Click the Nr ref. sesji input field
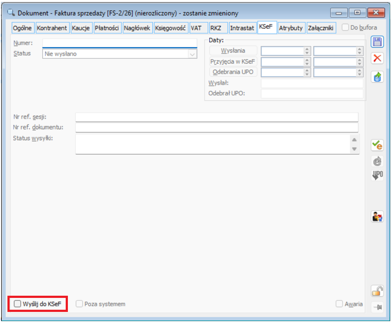The width and height of the screenshot is (392, 322). [x=217, y=117]
